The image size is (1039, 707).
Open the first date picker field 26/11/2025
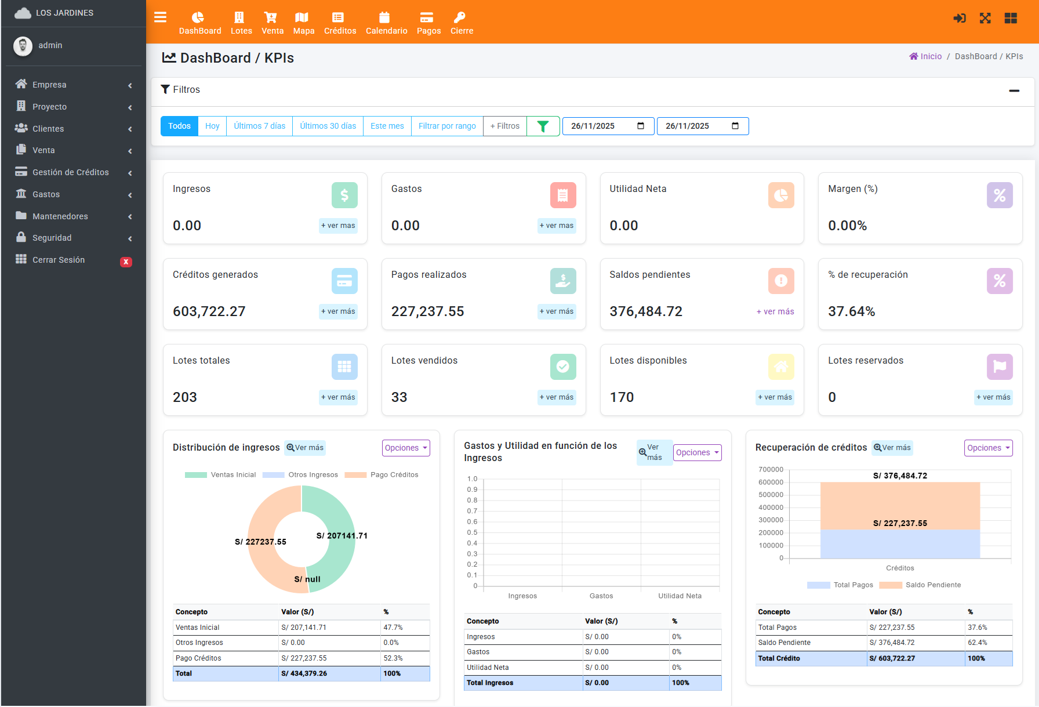(x=608, y=126)
